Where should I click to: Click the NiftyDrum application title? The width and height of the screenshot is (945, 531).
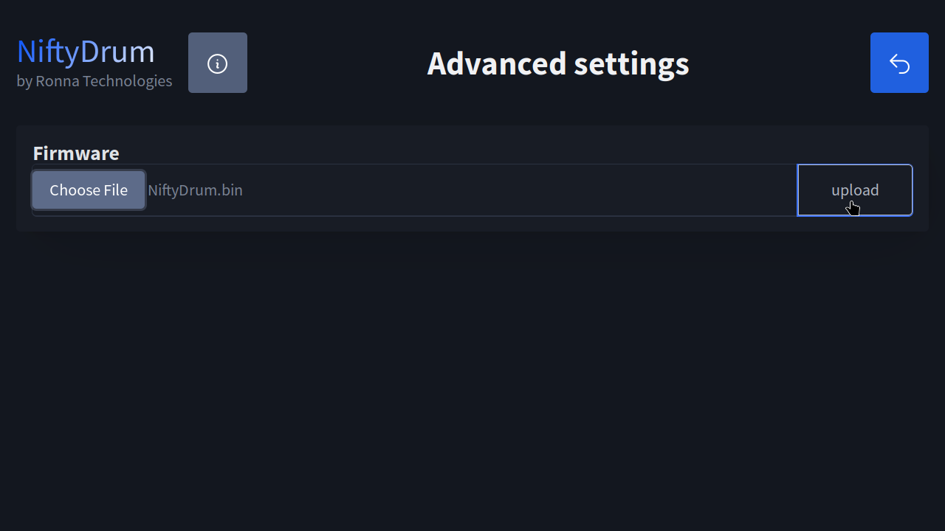tap(85, 50)
